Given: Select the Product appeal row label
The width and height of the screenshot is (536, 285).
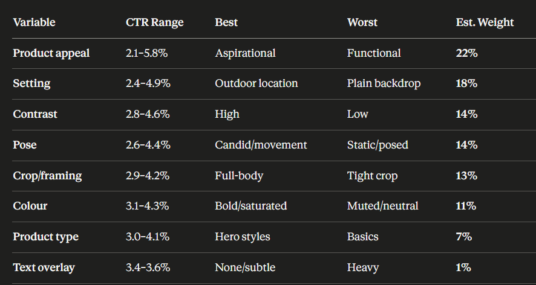Looking at the screenshot, I should (x=51, y=53).
